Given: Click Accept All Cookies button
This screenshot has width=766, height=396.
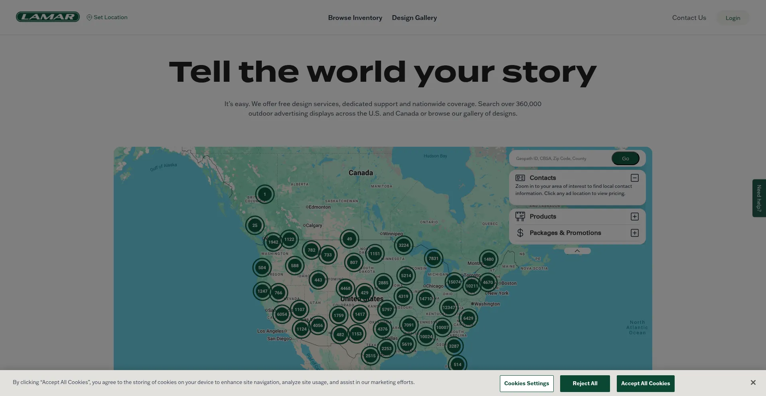Looking at the screenshot, I should coord(645,383).
